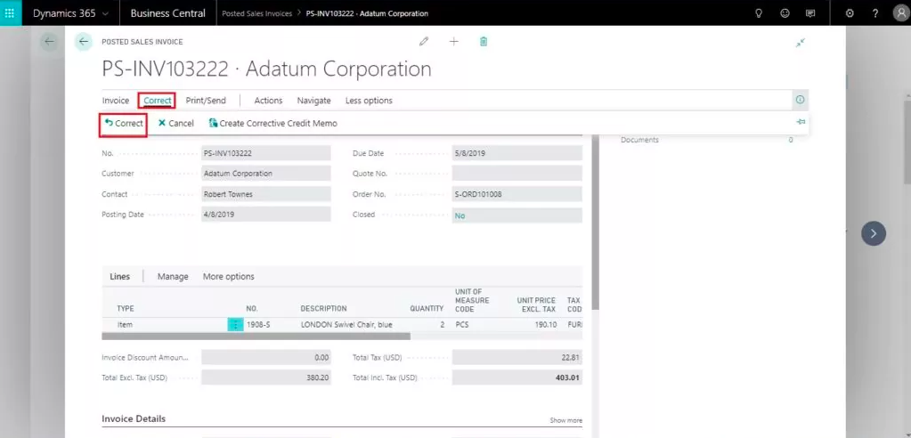Click Less options
The width and height of the screenshot is (911, 438).
point(369,101)
